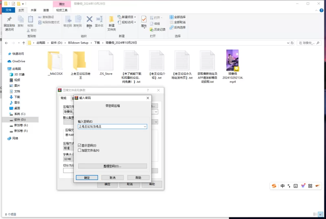Open the mp4 video thumbnail
Screen dimensions: 326x219
[233, 60]
